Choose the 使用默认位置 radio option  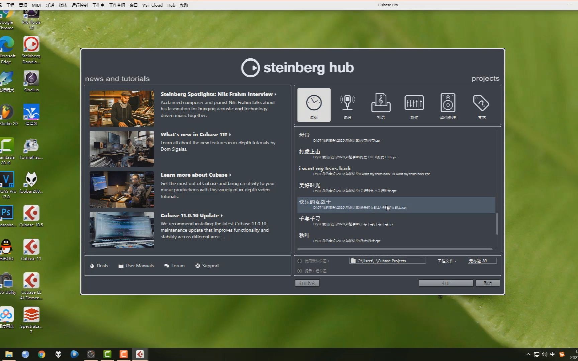point(300,261)
